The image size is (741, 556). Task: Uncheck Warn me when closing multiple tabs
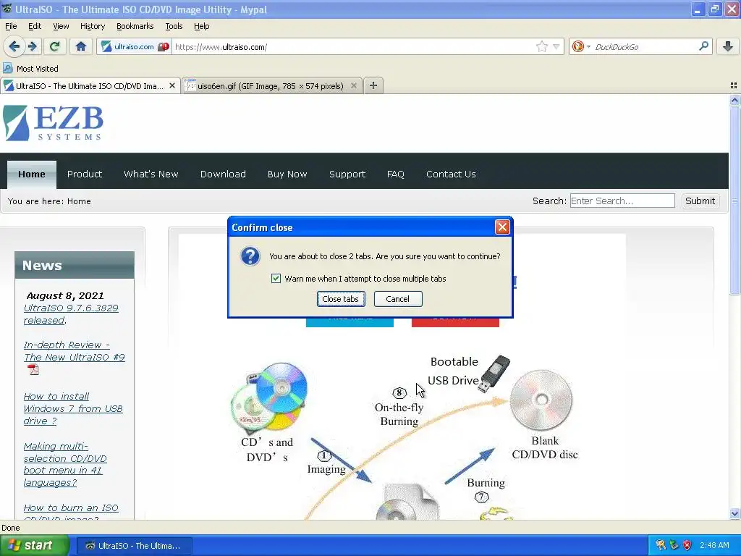click(276, 279)
